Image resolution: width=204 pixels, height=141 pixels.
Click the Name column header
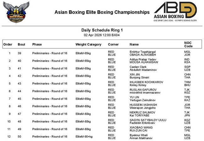(x=134, y=45)
